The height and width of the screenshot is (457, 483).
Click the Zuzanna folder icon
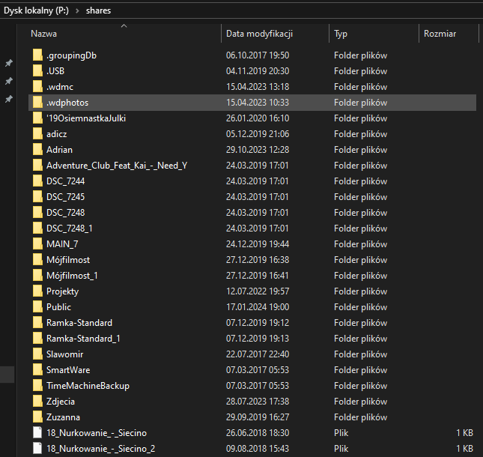(x=37, y=417)
